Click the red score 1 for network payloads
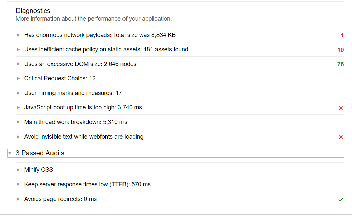 342,35
